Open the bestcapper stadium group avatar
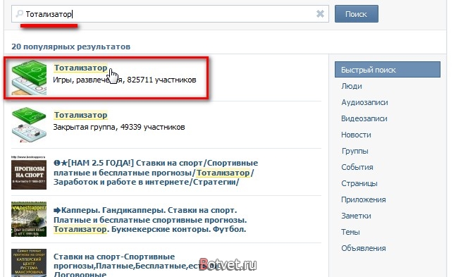 pos(29,219)
